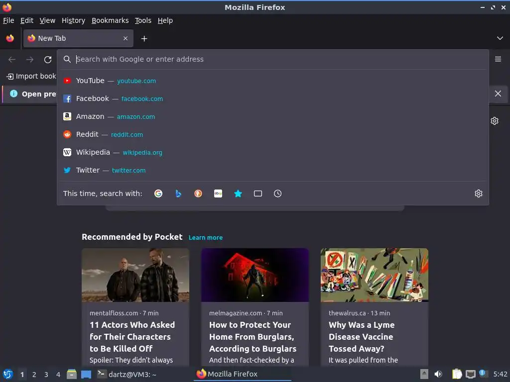510x382 pixels.
Task: Search this time with DuckDuckGo
Action: point(198,193)
